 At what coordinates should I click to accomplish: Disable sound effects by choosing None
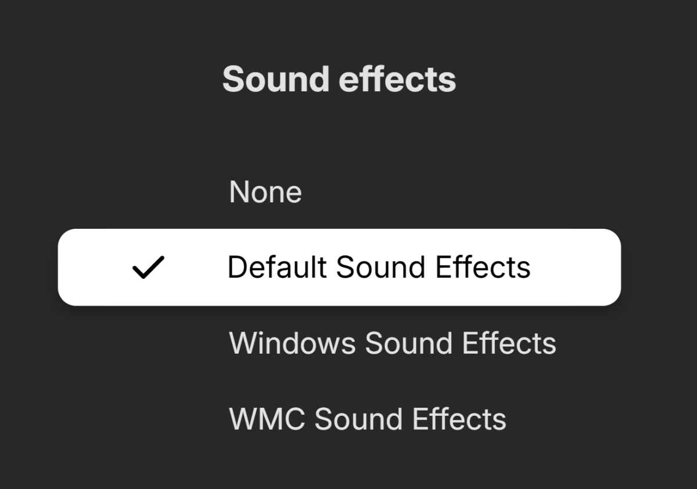[265, 192]
